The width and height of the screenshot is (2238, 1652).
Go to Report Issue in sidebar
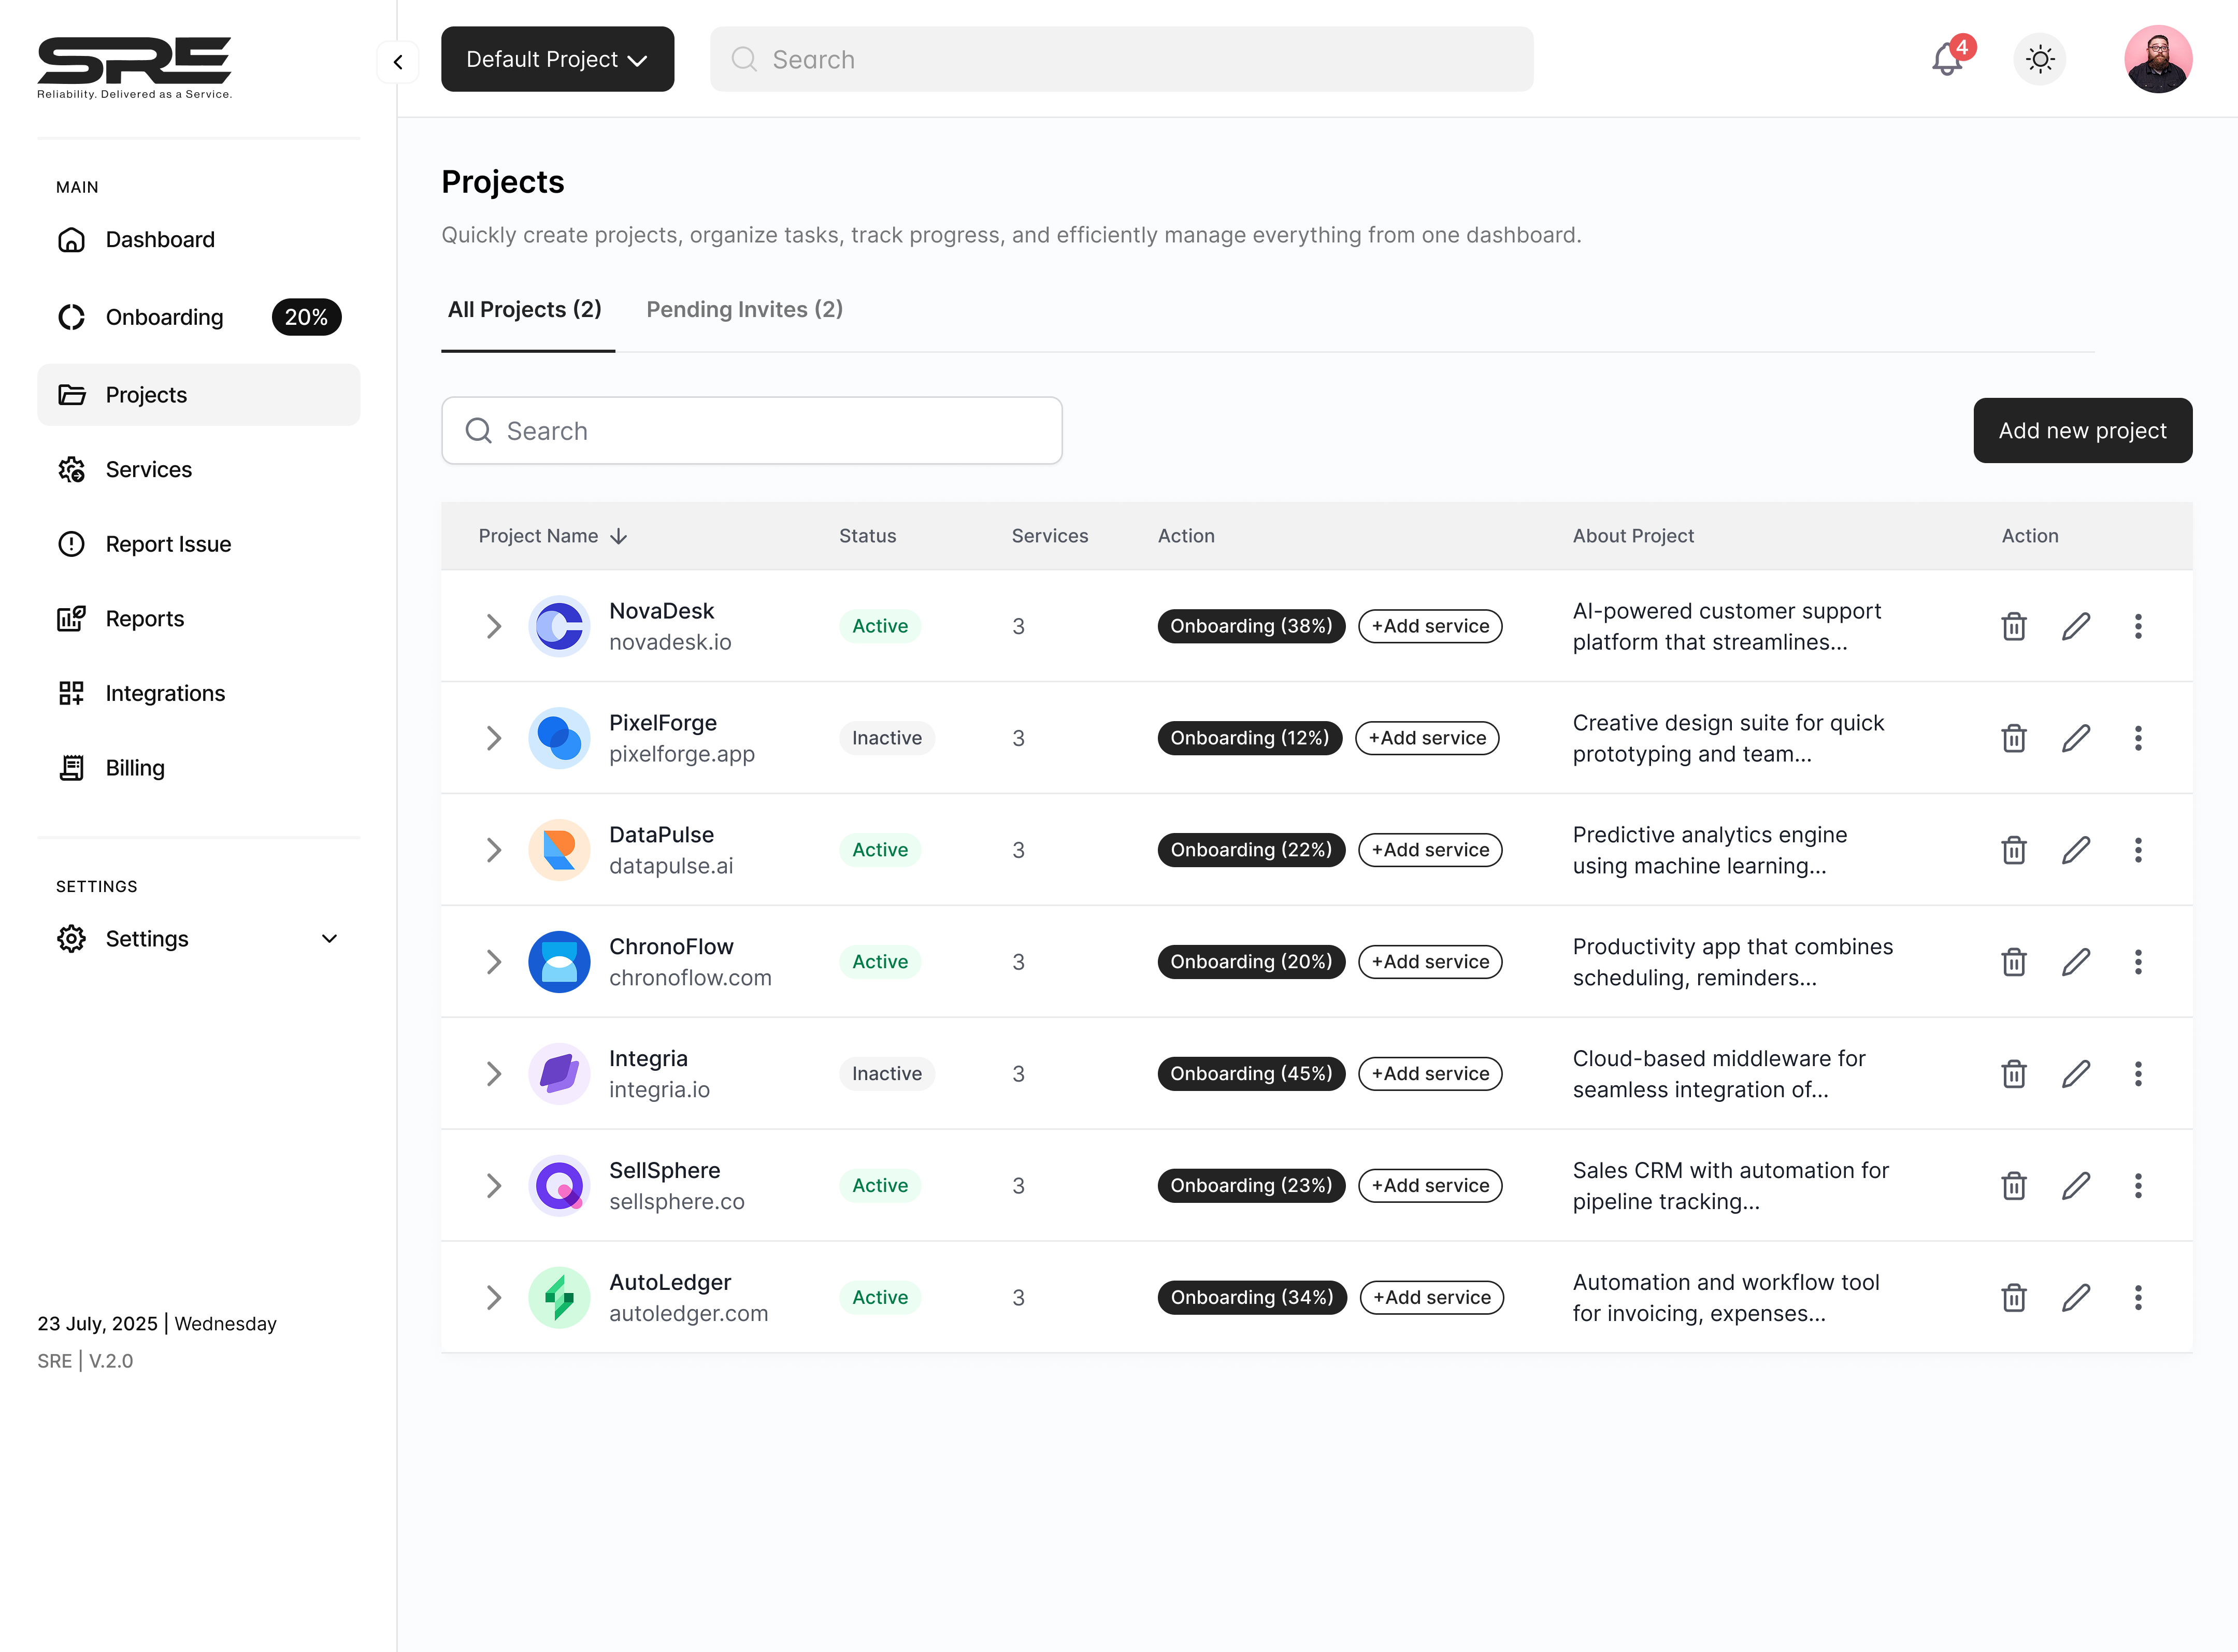(168, 544)
